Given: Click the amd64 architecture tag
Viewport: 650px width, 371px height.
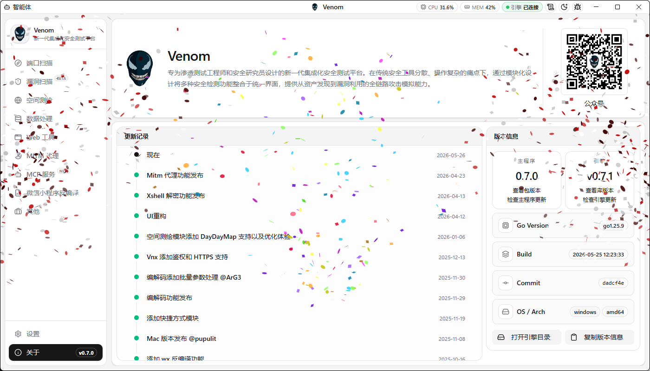Looking at the screenshot, I should (x=615, y=312).
